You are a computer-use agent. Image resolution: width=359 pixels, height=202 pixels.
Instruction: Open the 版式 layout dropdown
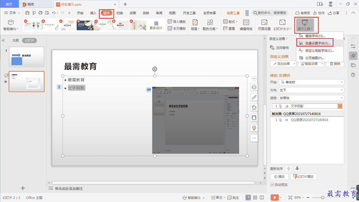coord(230,22)
